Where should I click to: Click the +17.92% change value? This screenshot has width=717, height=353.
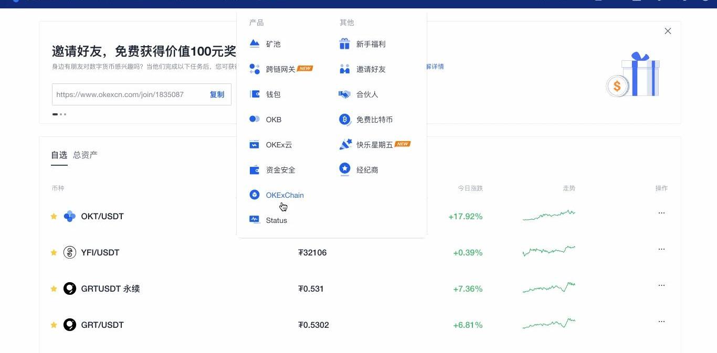click(x=465, y=216)
